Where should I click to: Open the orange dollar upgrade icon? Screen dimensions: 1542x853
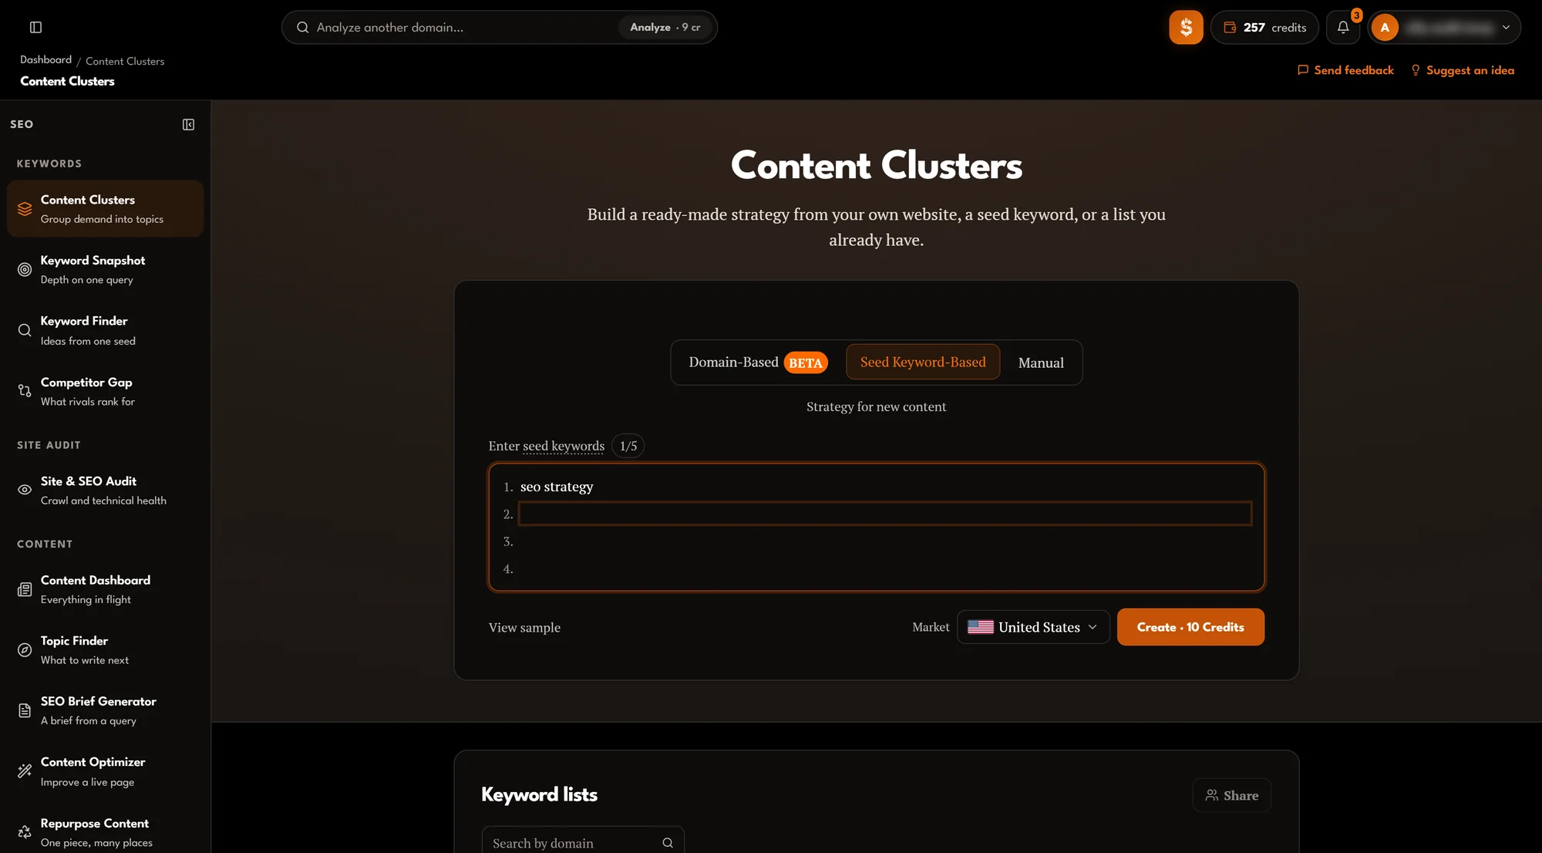(x=1186, y=27)
